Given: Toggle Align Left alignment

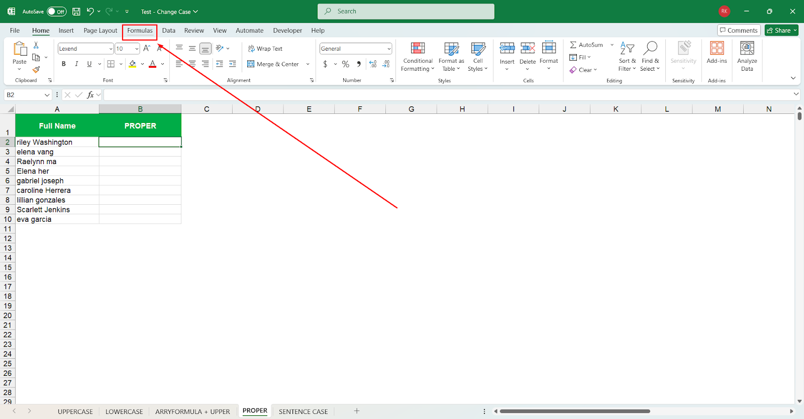Looking at the screenshot, I should click(179, 64).
